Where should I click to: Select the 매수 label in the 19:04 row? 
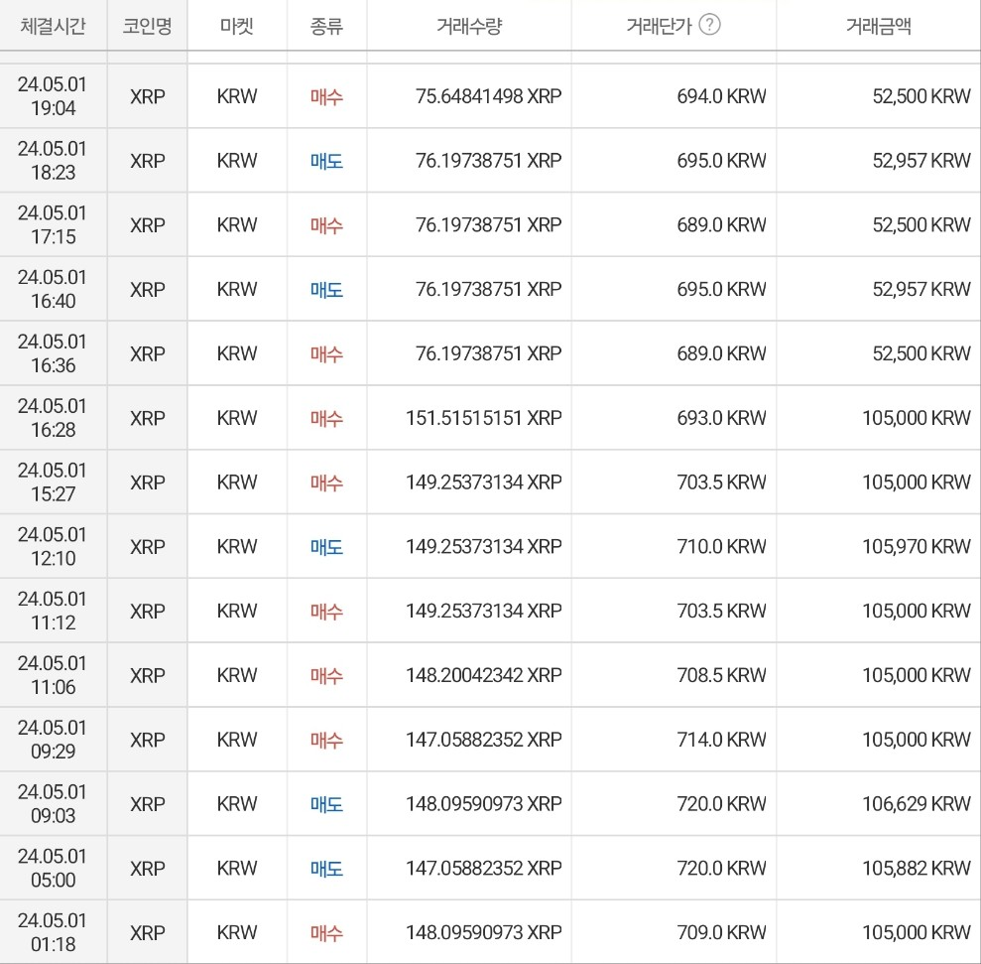(x=326, y=96)
